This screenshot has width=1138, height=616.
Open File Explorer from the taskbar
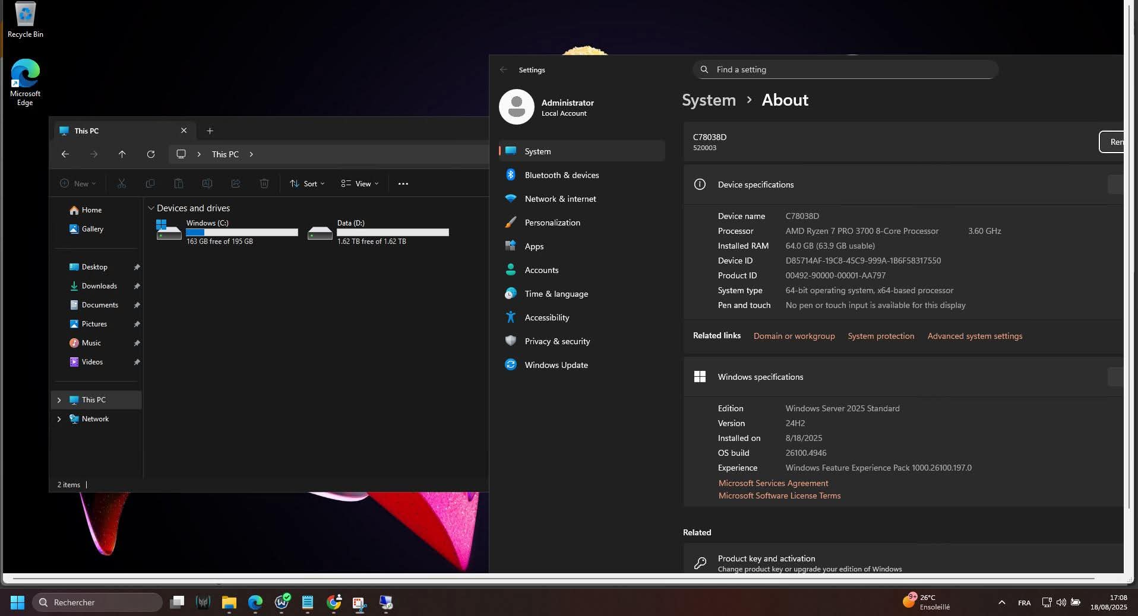[x=229, y=602]
